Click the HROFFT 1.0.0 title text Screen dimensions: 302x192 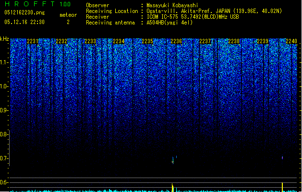pos(38,4)
